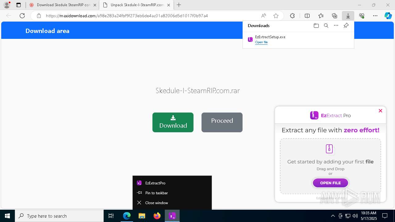Open Favorites list icon
Image resolution: width=395 pixels, height=222 pixels.
click(x=321, y=16)
